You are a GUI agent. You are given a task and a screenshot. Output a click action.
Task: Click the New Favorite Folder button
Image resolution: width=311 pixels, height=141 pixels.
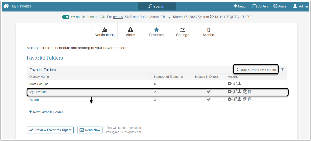[x=46, y=112]
